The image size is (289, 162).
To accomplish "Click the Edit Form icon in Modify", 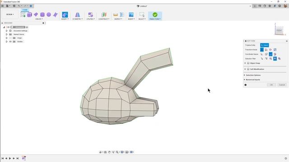I will point(65,14).
